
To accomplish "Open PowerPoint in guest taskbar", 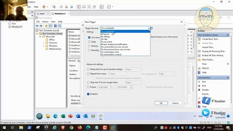I will pos(70,116).
